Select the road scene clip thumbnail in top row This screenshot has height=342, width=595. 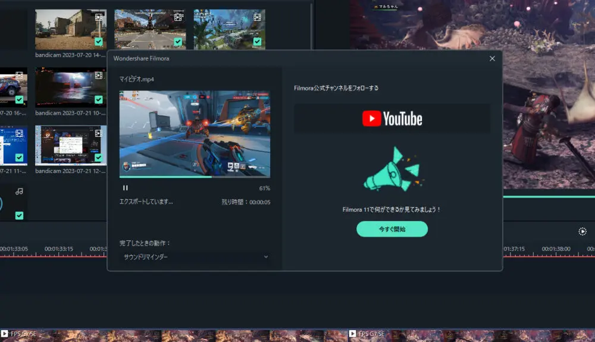tap(151, 29)
